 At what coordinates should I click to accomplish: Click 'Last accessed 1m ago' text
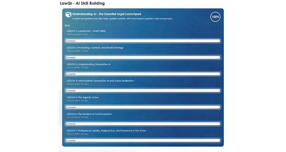pos(77,34)
